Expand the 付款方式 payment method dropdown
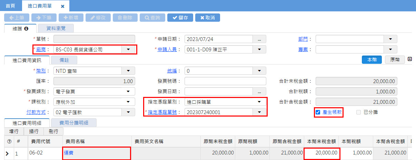Image resolution: width=416 pixels, height=160 pixels. click(128, 112)
